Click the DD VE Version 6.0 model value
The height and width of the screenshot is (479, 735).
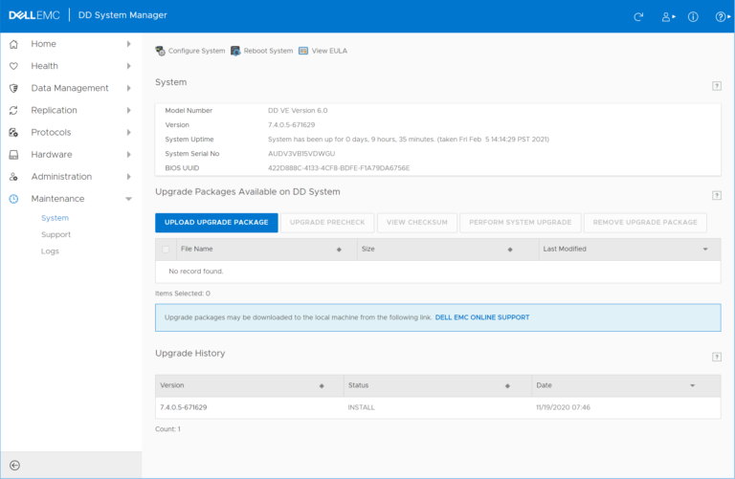click(298, 111)
